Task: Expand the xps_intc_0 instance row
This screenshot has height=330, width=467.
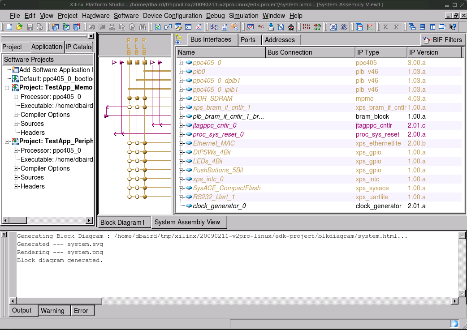Action: click(181, 179)
